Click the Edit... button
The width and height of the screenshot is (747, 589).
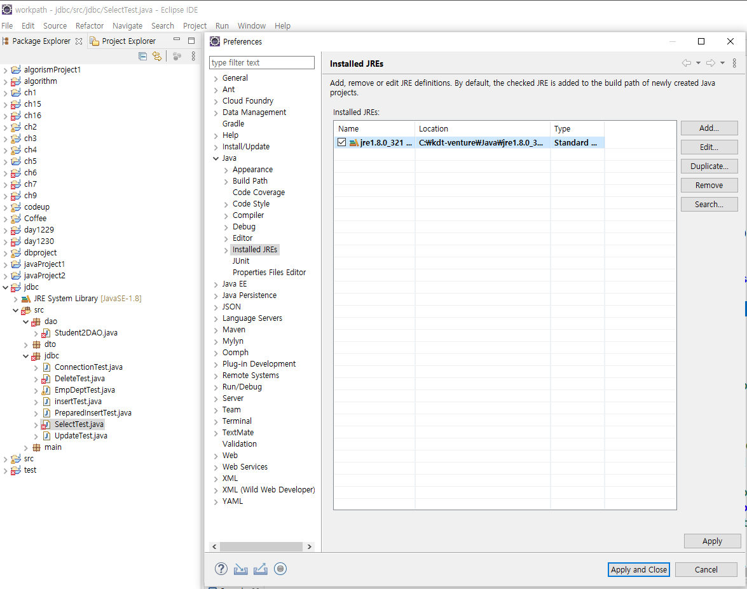pyautogui.click(x=709, y=147)
